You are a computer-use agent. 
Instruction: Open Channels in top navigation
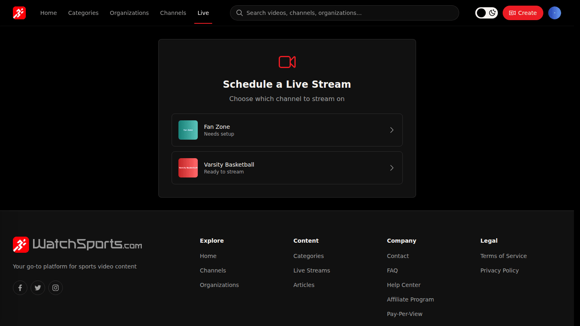pos(173,13)
